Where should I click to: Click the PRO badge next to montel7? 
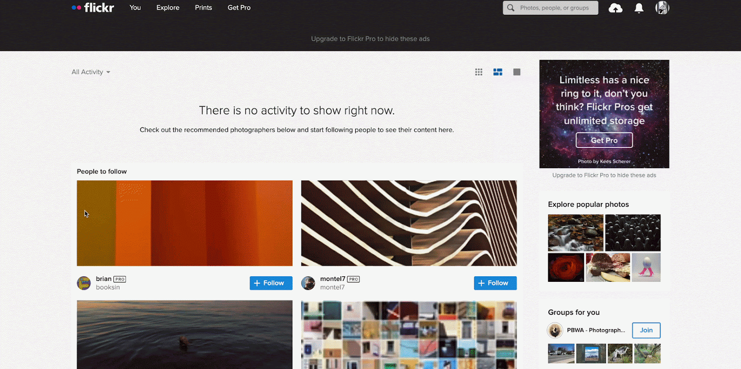(353, 279)
